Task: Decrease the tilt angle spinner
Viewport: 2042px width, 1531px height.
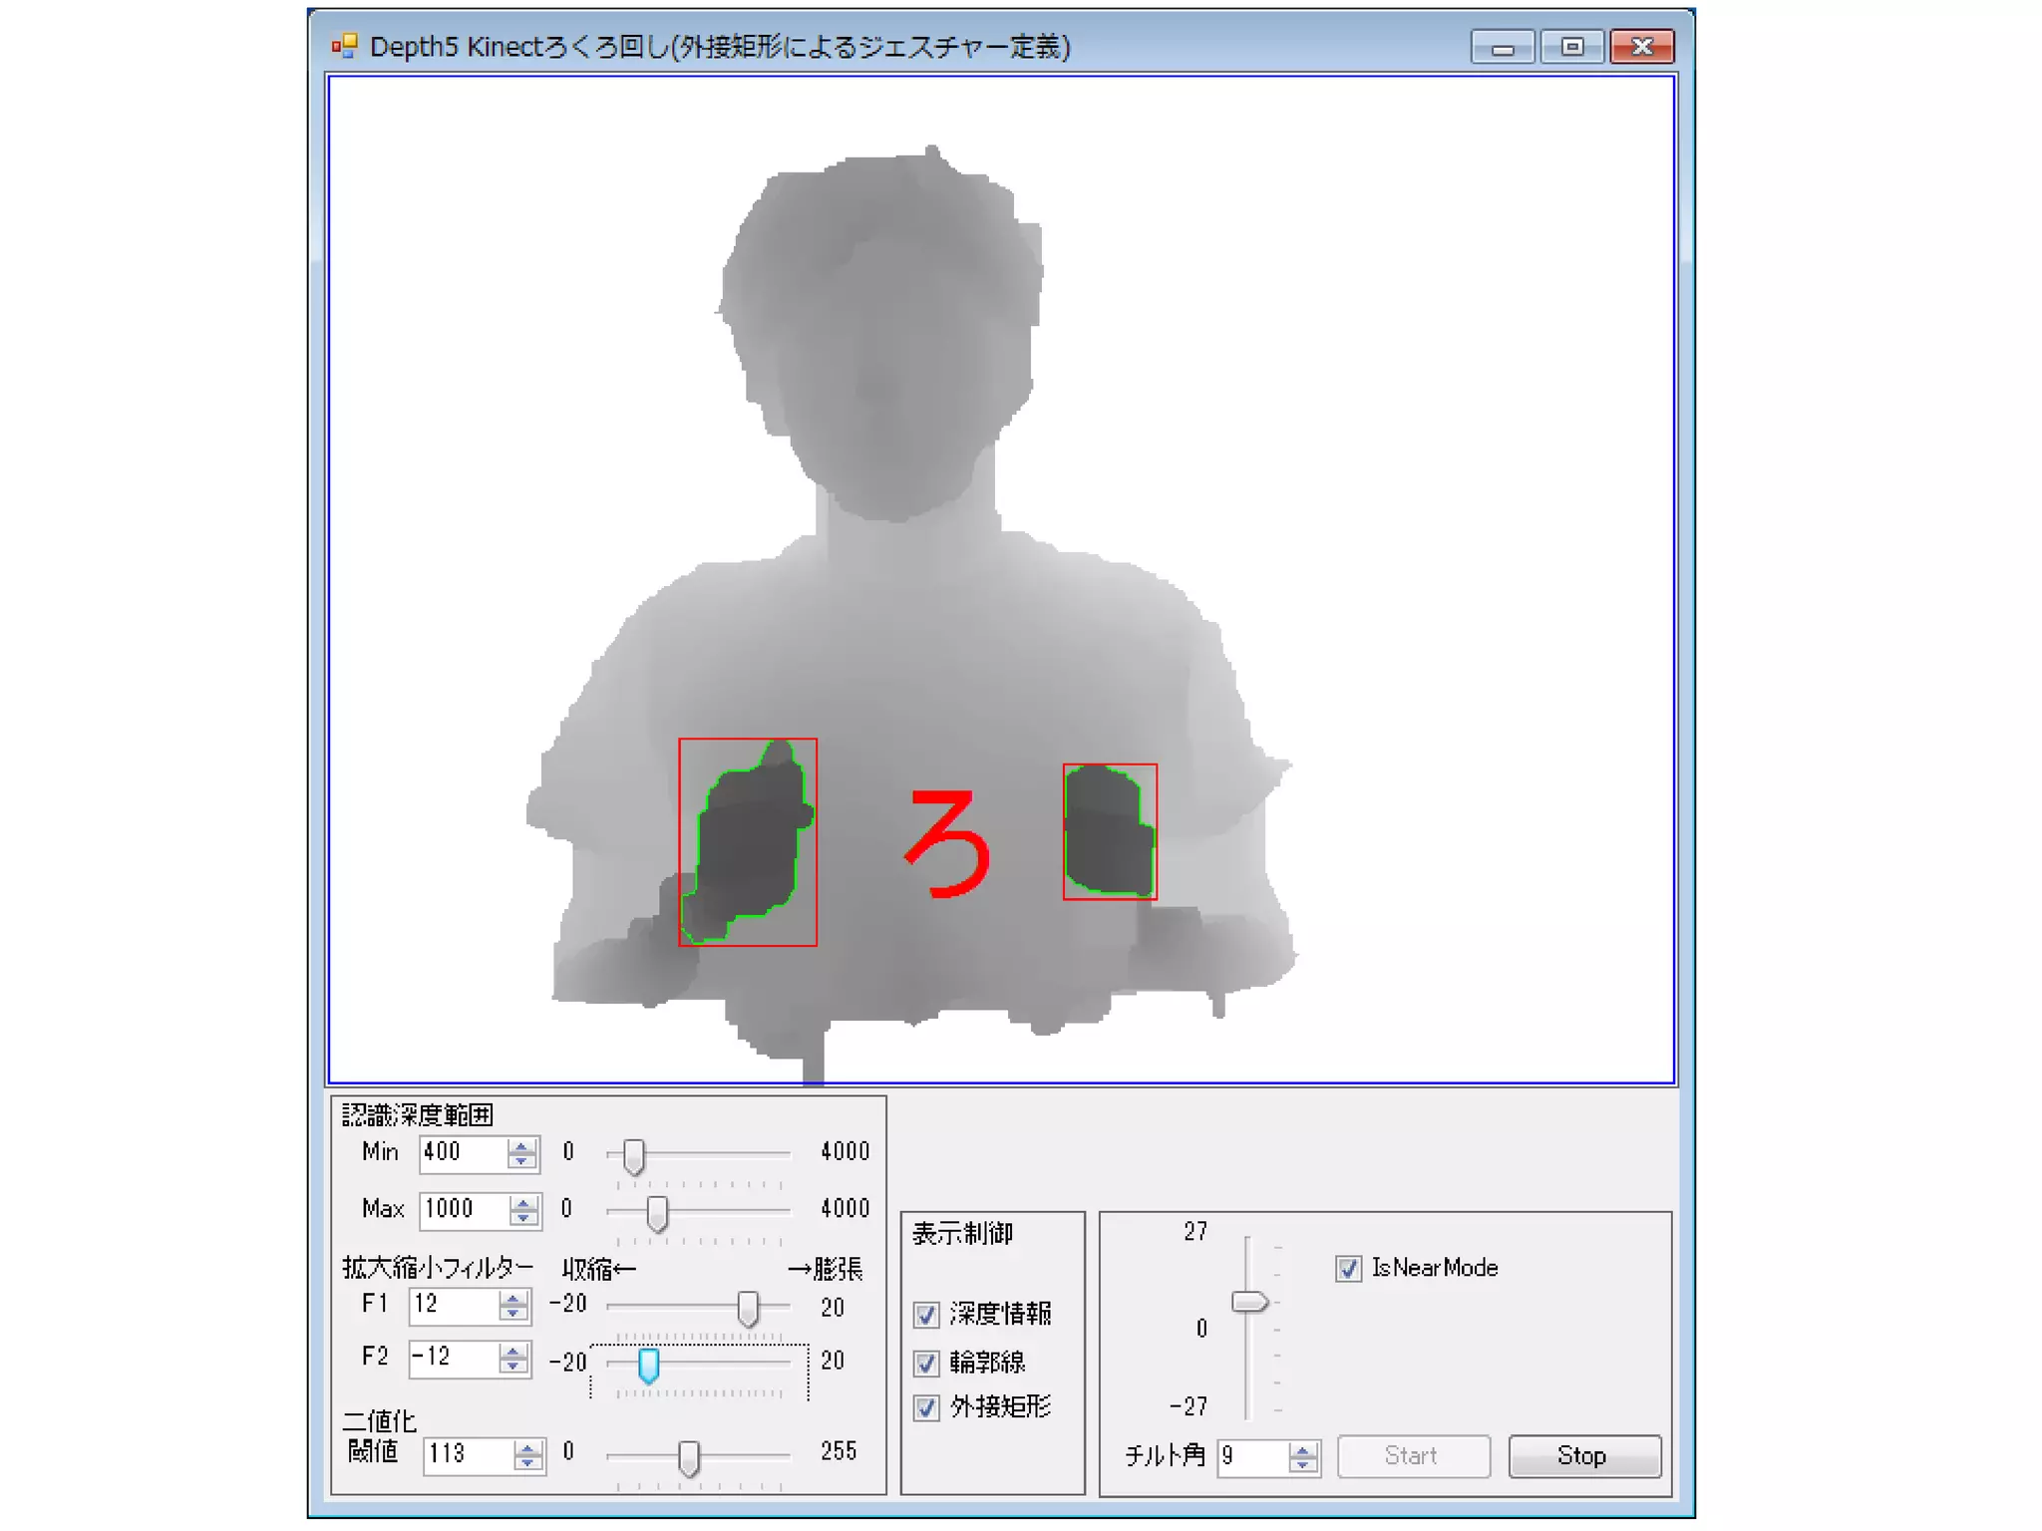Action: point(1302,1464)
